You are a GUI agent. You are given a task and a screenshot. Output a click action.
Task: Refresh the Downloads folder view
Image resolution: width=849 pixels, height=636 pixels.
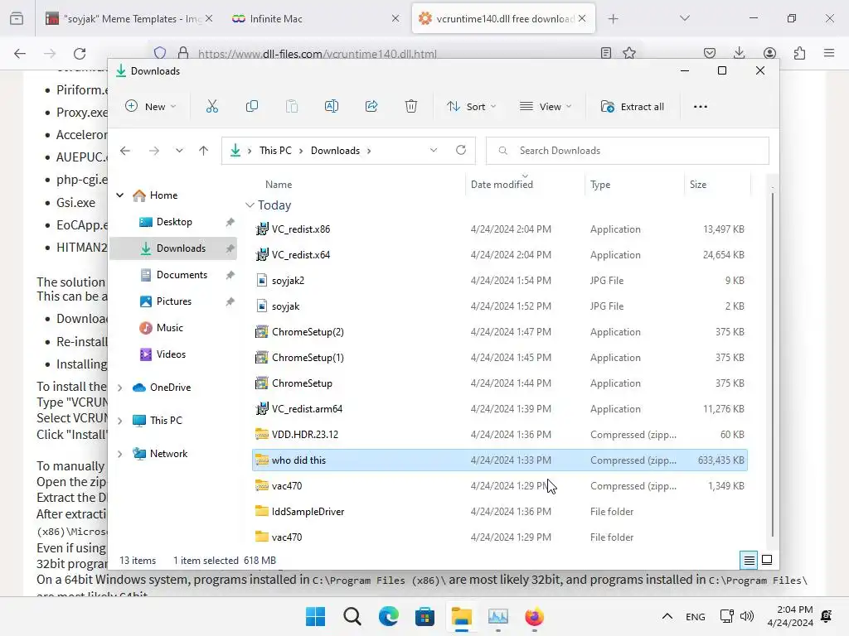461,150
